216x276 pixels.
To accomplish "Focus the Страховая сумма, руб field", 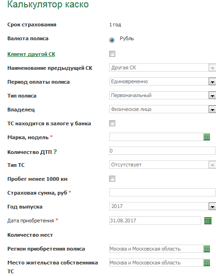I will (x=162, y=192).
